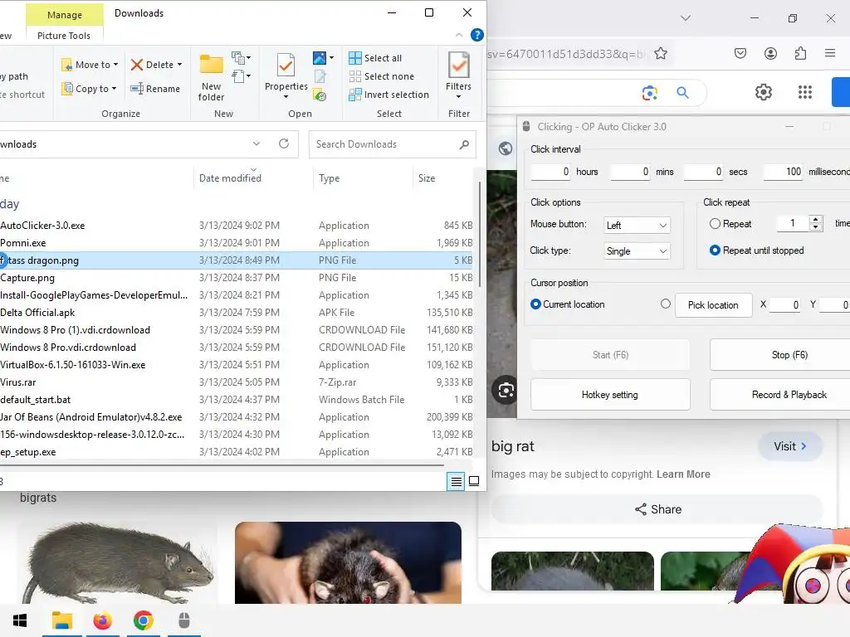Click the Rename ribbon button
The height and width of the screenshot is (637, 850).
pyautogui.click(x=155, y=88)
